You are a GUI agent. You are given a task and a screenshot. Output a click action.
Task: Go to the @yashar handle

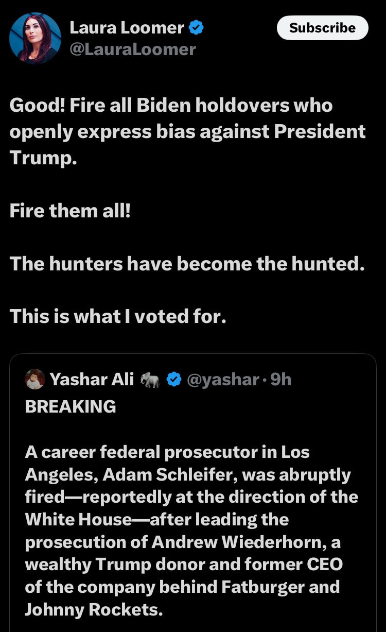point(223,380)
